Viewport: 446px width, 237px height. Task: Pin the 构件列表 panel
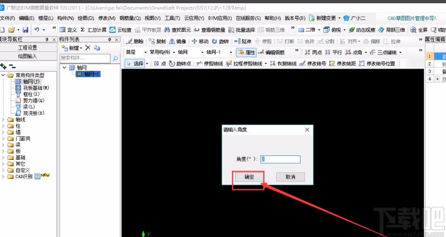[110, 39]
